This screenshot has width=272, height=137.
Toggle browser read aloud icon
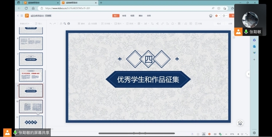[x=213, y=8]
